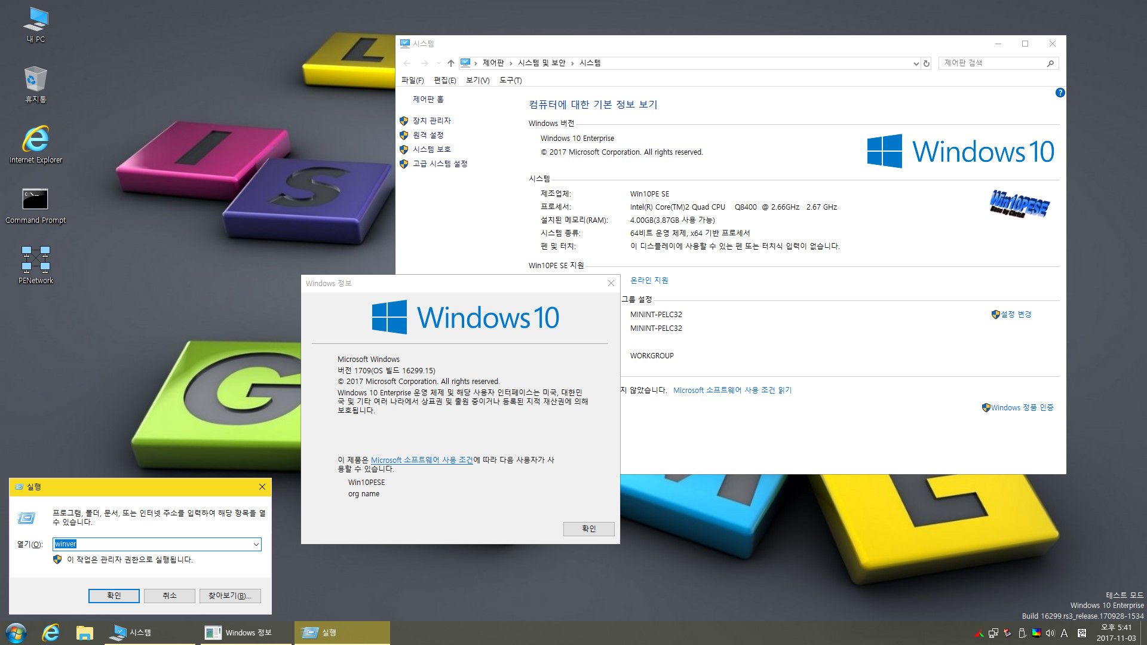Click the 시스템 crumb at breadcrumb end

click(x=590, y=63)
